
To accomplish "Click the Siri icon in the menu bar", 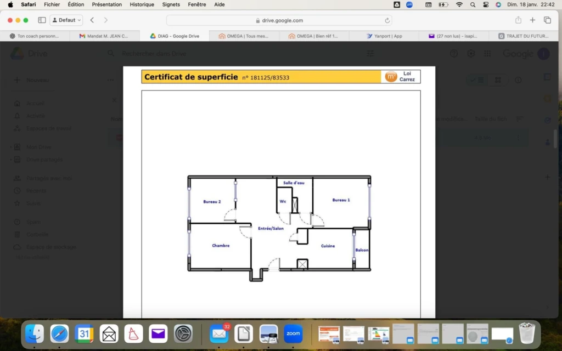I will (x=498, y=4).
